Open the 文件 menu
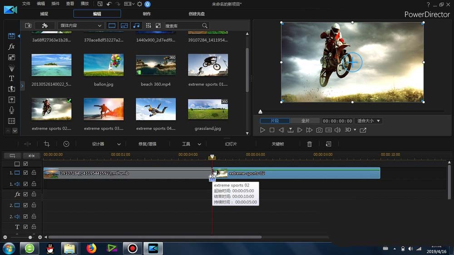Image resolution: width=454 pixels, height=255 pixels. (26, 4)
